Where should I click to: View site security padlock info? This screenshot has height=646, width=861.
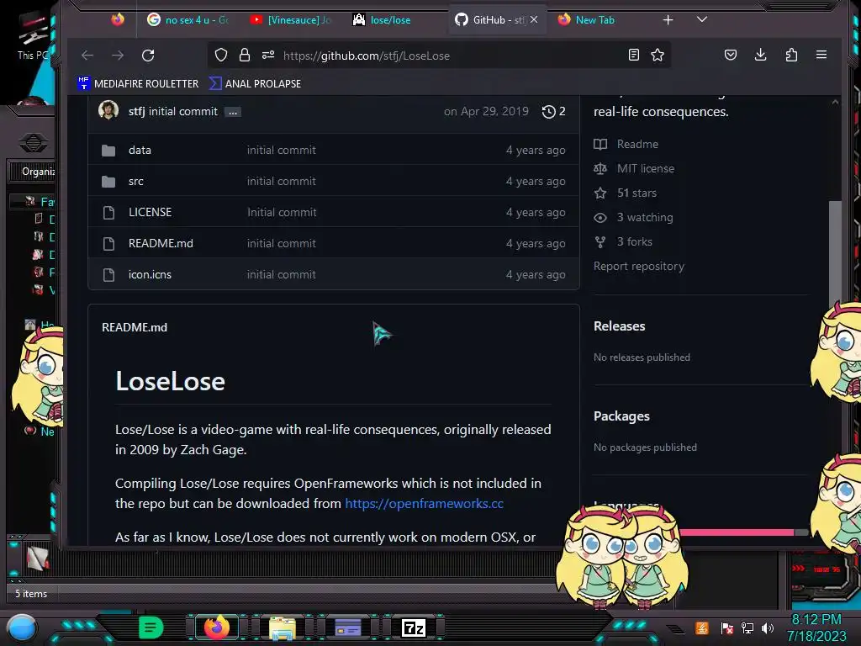[x=245, y=55]
